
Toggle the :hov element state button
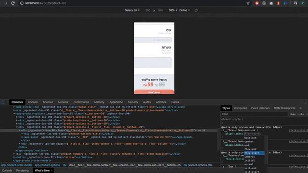293,114
